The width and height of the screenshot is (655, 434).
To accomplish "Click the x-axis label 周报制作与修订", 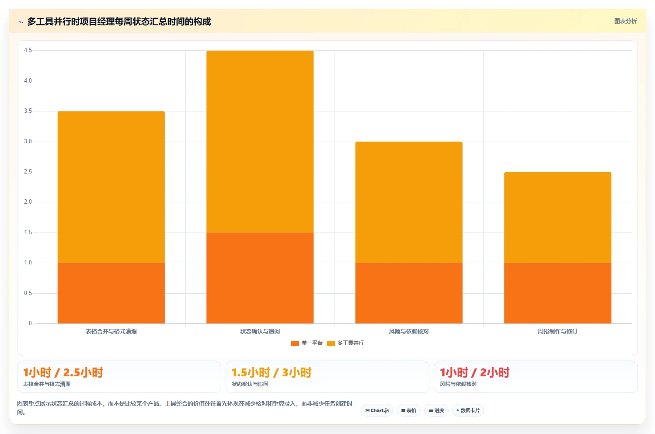I will pyautogui.click(x=558, y=331).
